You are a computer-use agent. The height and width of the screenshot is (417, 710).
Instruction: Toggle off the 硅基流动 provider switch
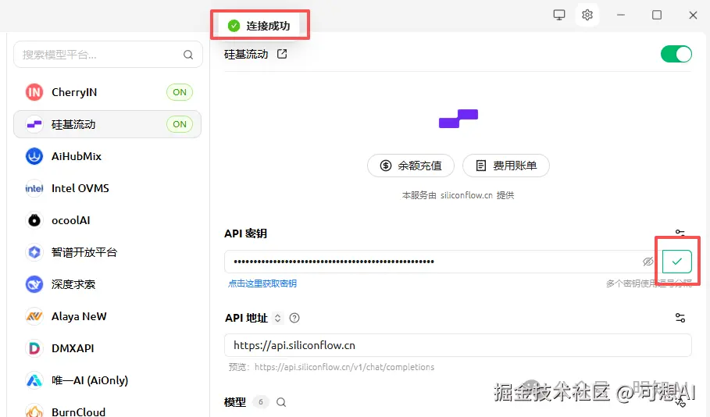point(676,55)
